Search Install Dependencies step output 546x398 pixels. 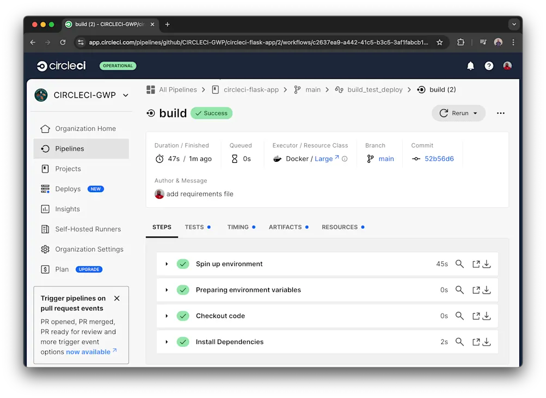[459, 342]
